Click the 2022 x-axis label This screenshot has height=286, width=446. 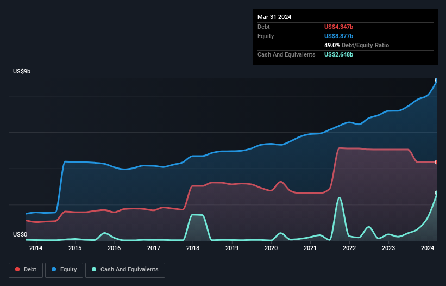pyautogui.click(x=349, y=248)
